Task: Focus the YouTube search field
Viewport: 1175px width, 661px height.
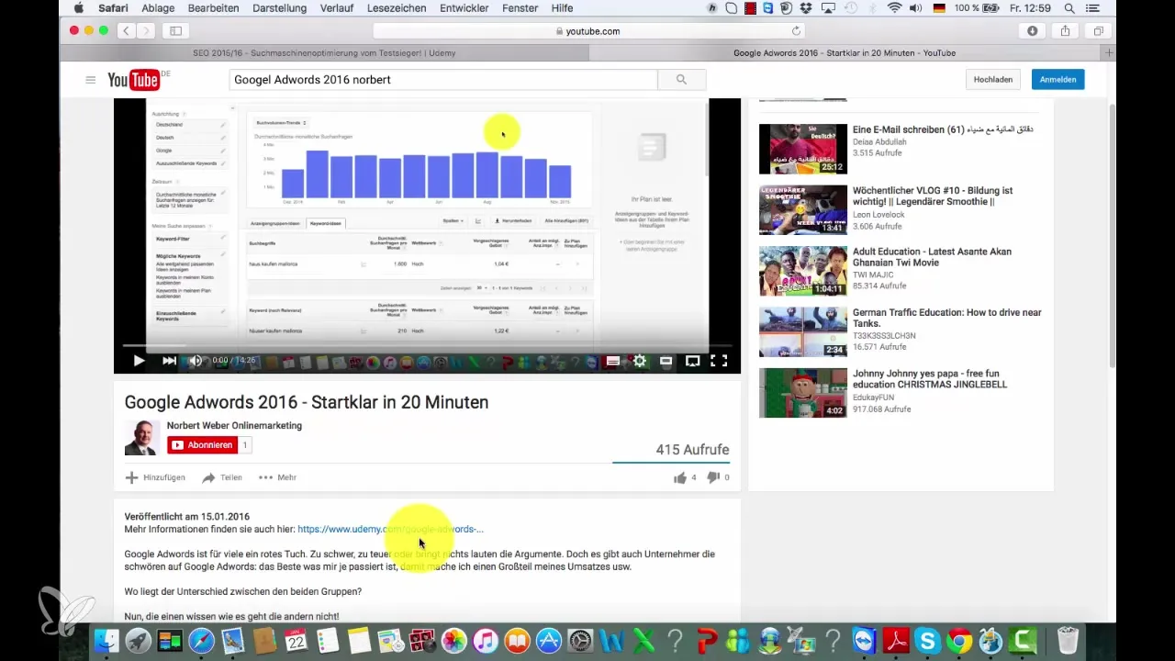Action: coord(442,80)
